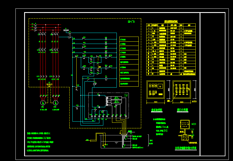Select the left pump motor symbol

click(43, 103)
